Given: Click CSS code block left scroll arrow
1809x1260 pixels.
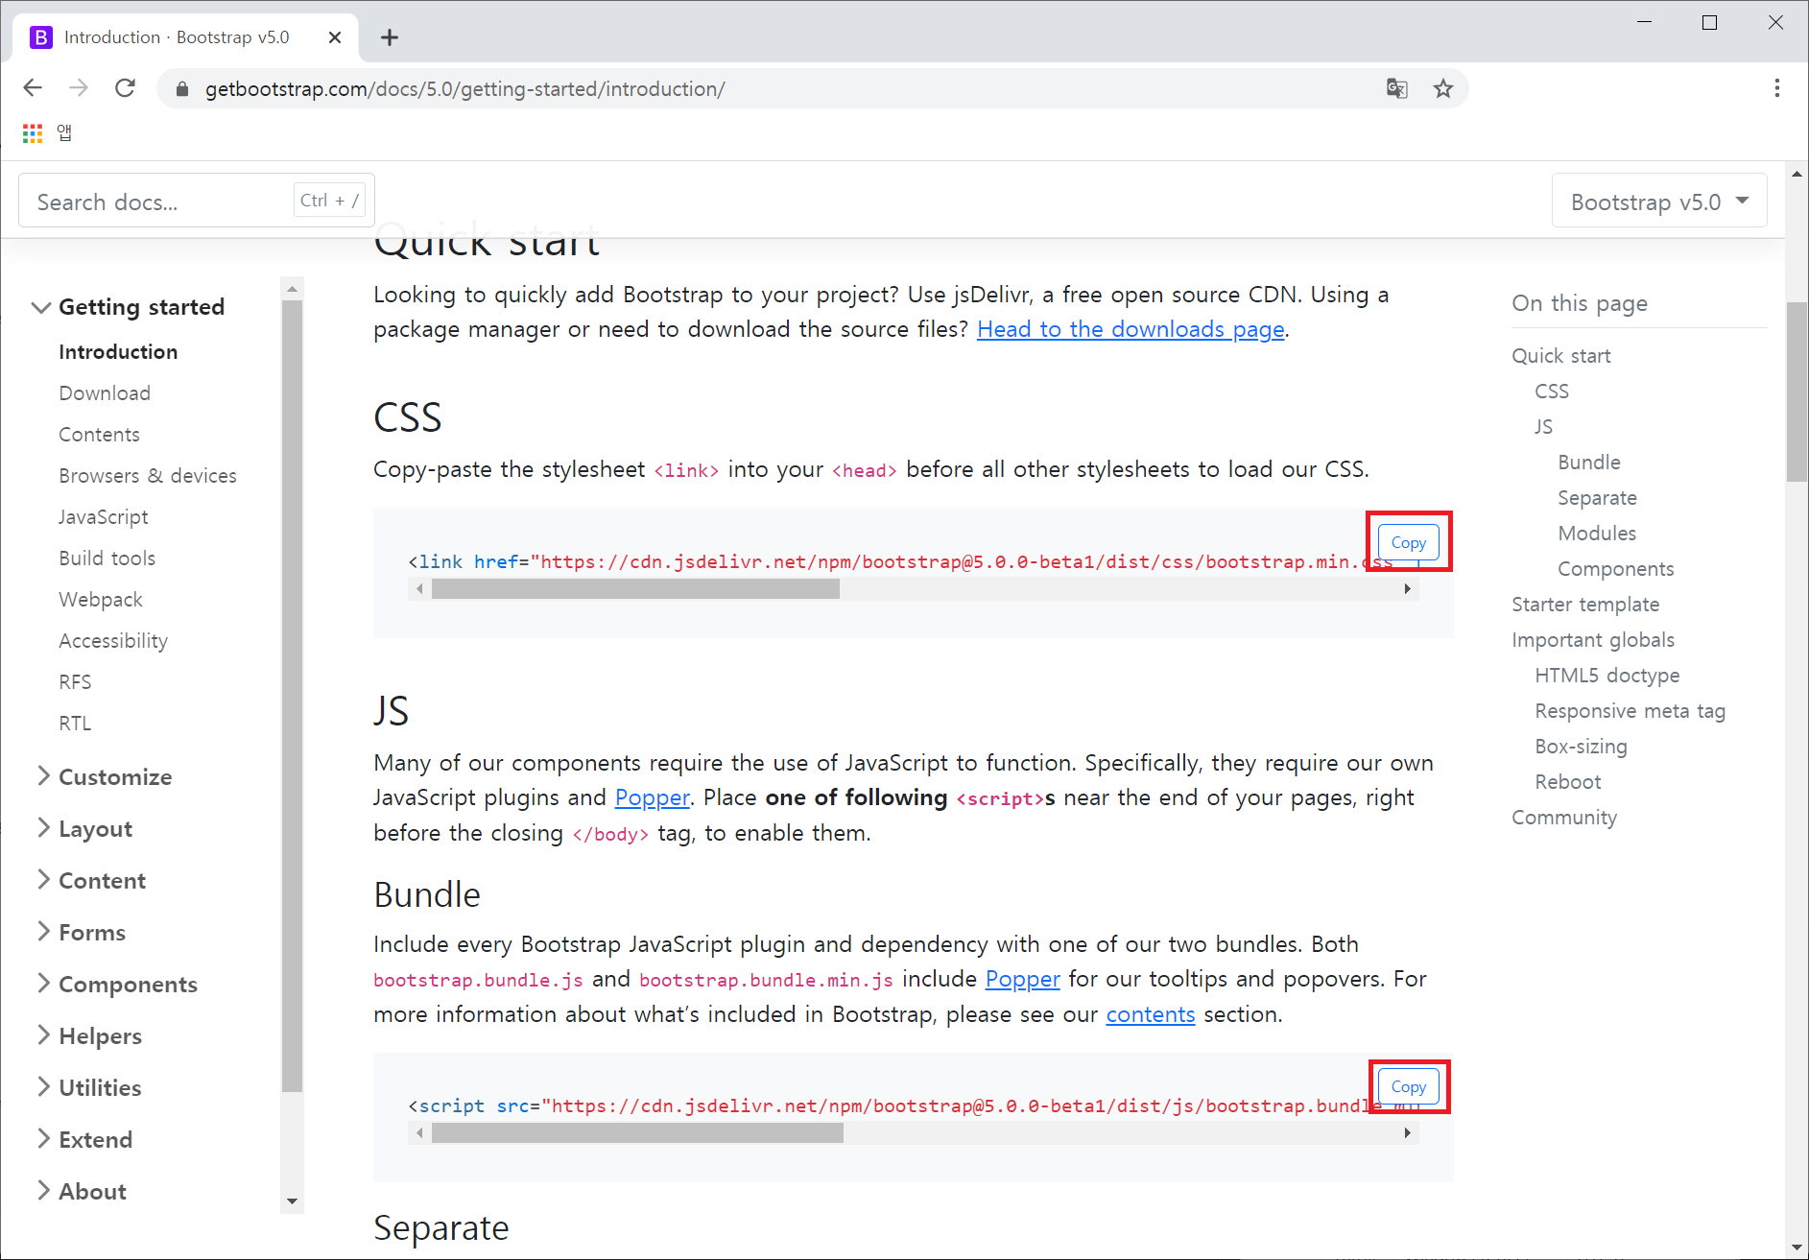Looking at the screenshot, I should click(418, 589).
